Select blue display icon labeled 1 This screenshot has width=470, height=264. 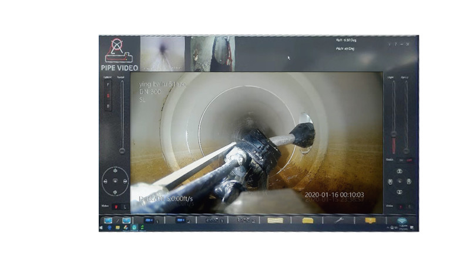pyautogui.click(x=149, y=221)
